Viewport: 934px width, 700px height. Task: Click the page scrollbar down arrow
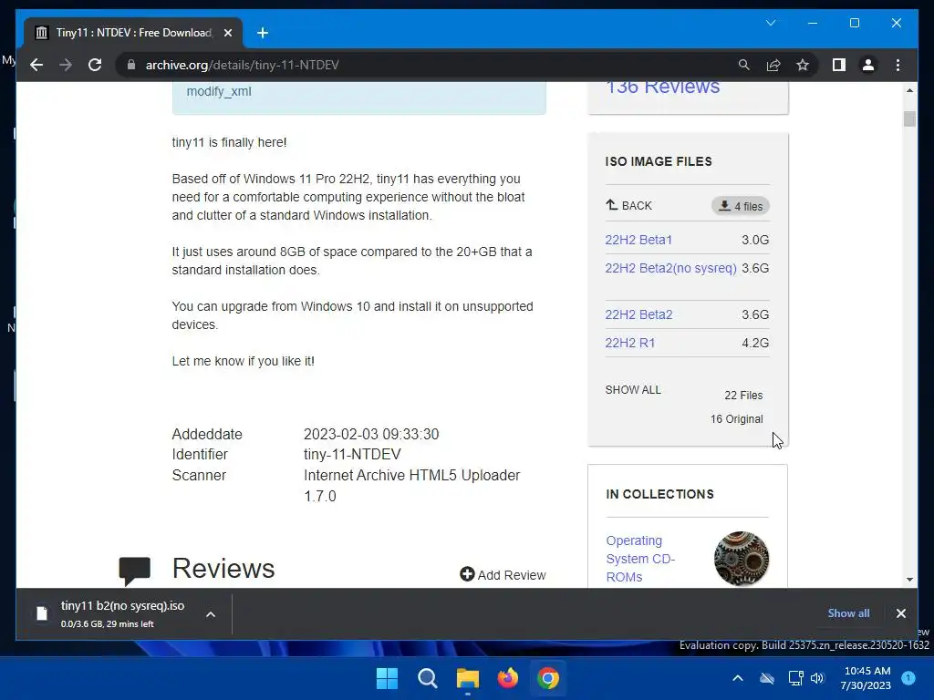(x=909, y=579)
